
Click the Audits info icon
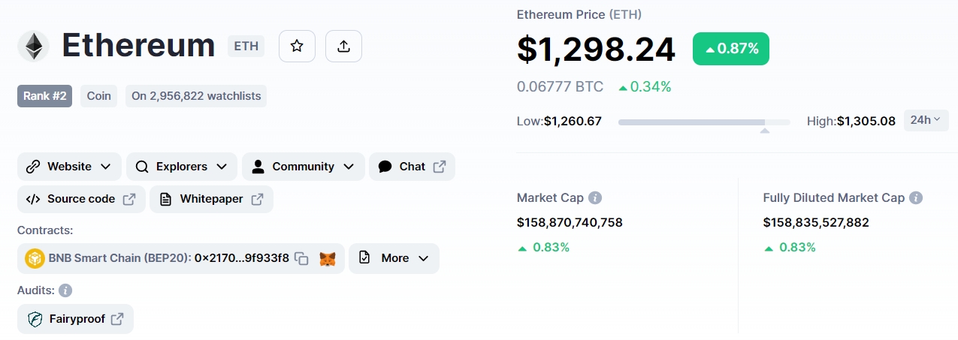point(65,290)
